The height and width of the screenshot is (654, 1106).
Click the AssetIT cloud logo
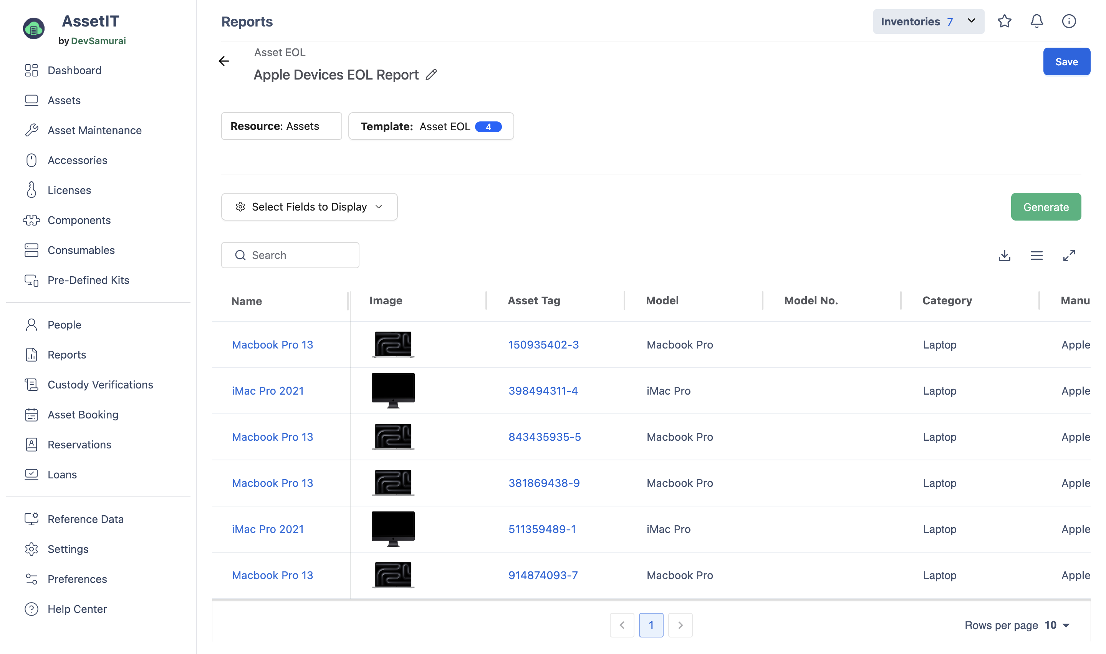[34, 29]
